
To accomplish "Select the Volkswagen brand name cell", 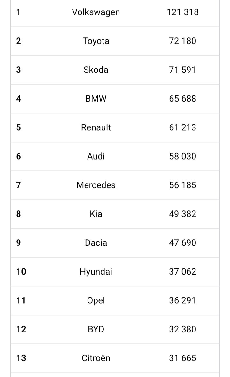I will pos(96,12).
